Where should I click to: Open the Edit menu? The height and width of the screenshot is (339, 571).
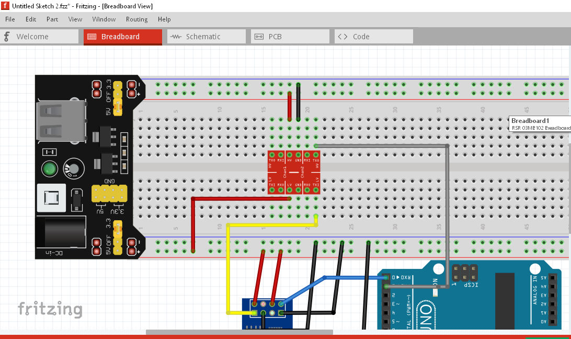click(30, 19)
